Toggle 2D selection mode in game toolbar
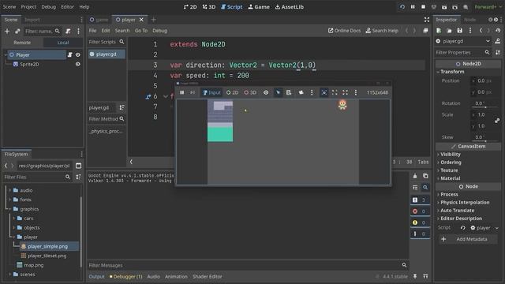 coord(232,93)
